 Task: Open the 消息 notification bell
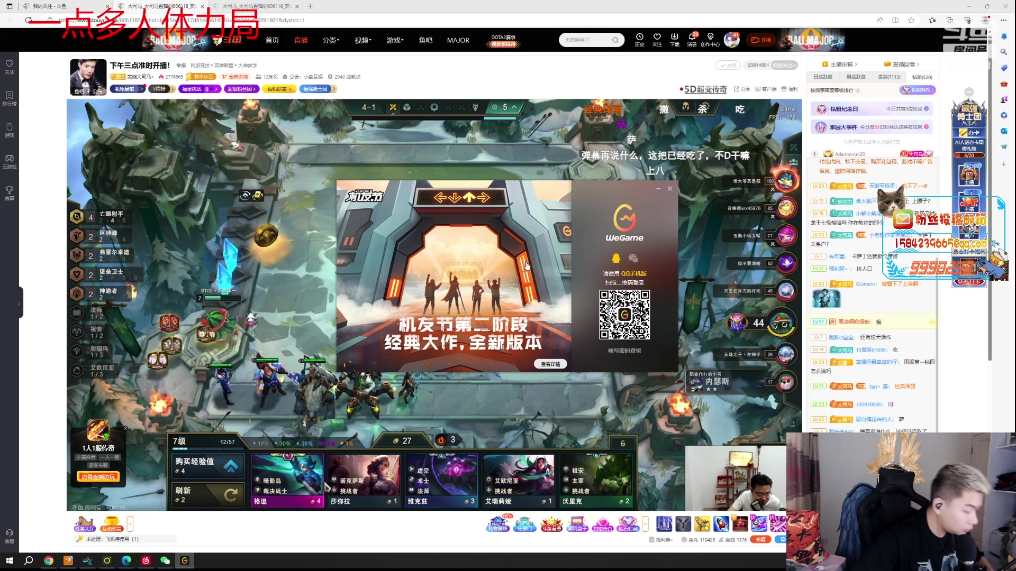coord(692,39)
